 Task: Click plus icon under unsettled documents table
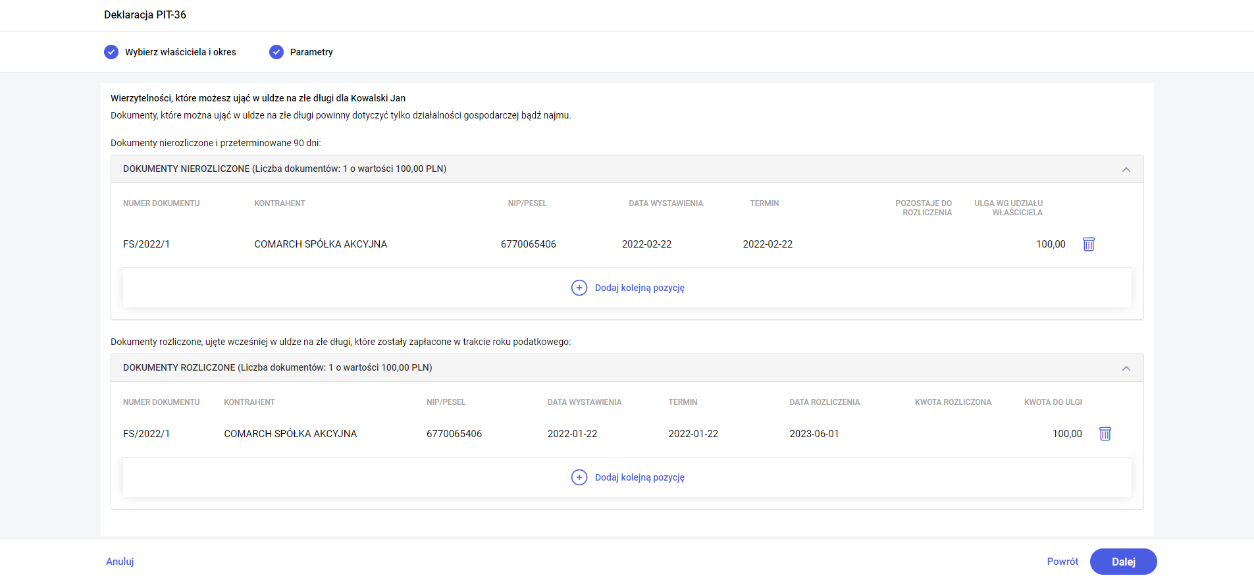click(x=579, y=288)
